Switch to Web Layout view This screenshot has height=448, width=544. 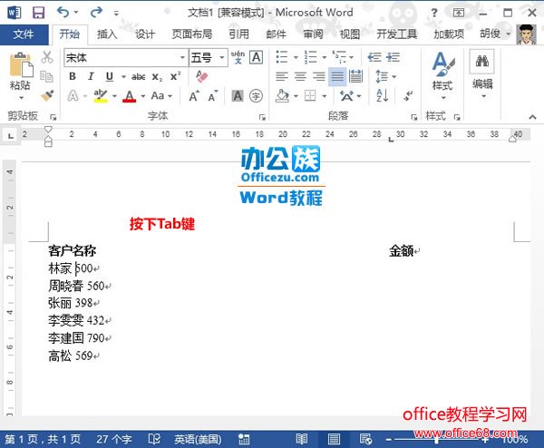(365, 439)
